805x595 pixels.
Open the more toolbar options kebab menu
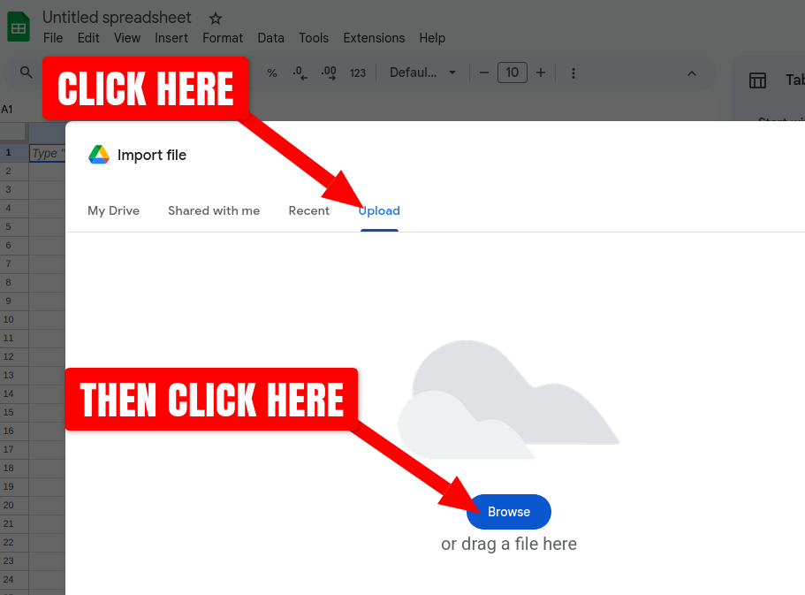pyautogui.click(x=573, y=72)
